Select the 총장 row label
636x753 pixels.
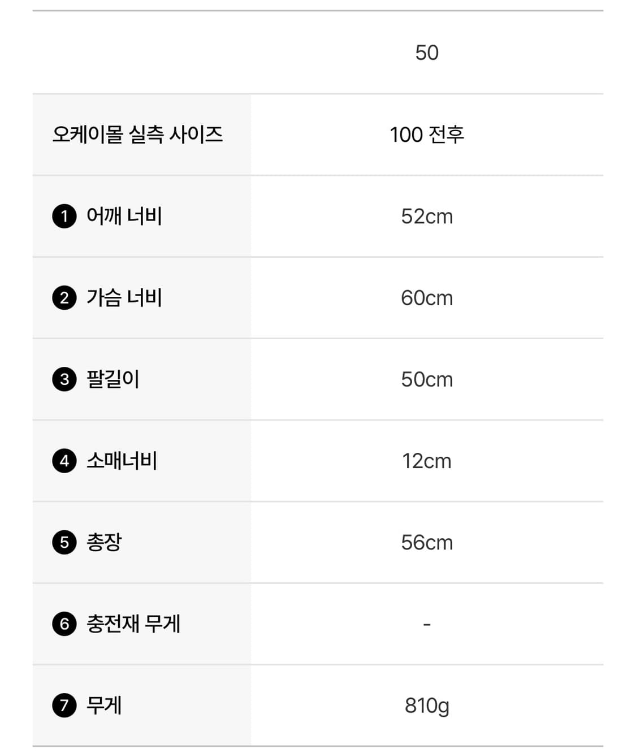coord(104,542)
